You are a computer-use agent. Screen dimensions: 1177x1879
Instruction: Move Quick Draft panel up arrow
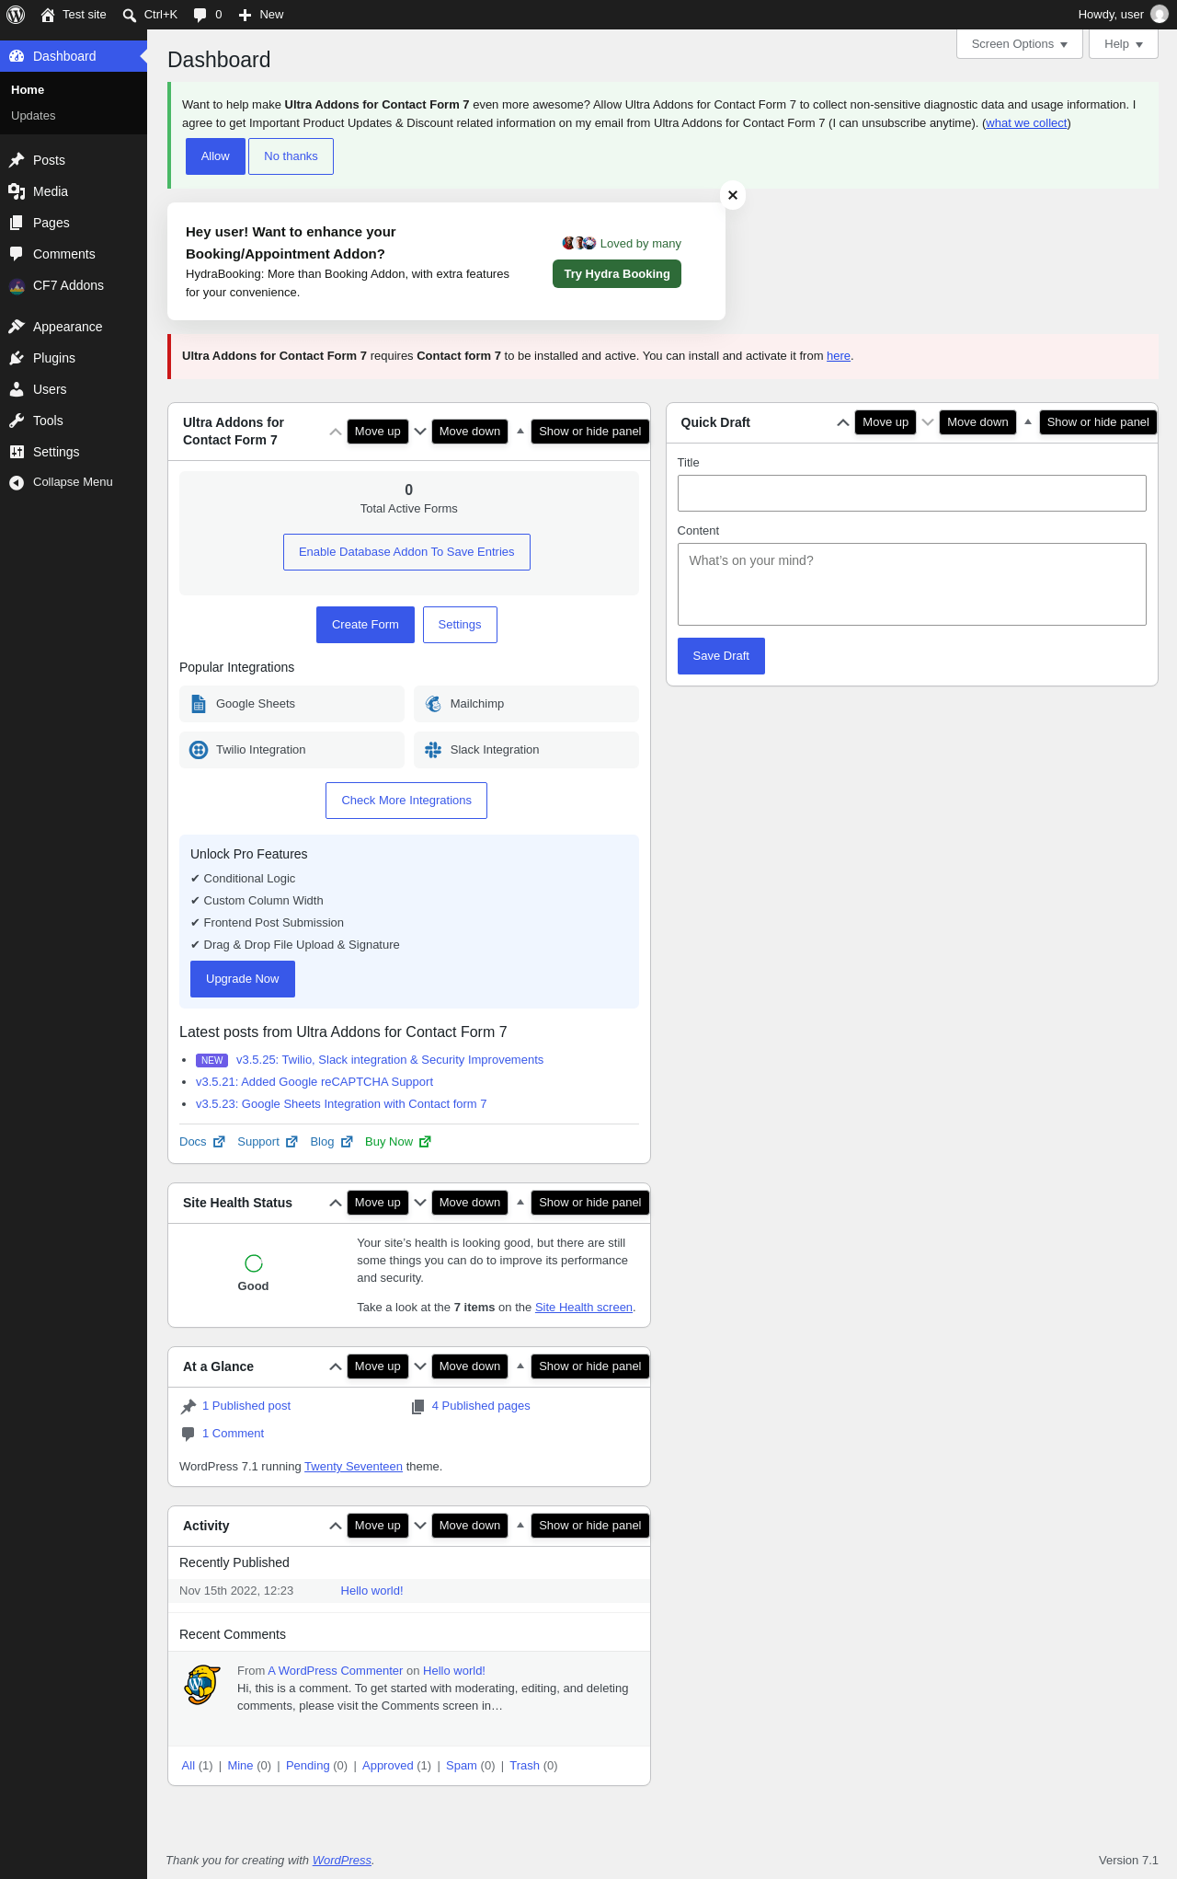coord(843,422)
